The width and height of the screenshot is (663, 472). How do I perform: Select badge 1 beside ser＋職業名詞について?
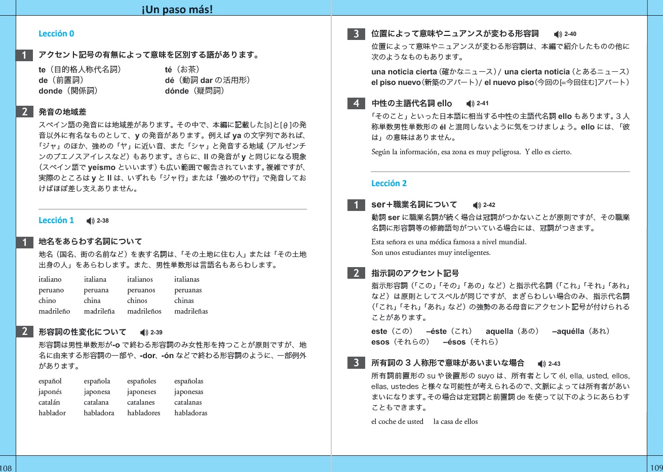[356, 205]
